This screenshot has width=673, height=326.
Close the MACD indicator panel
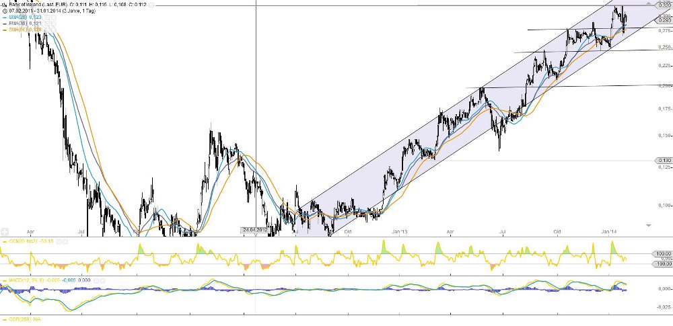pyautogui.click(x=102, y=280)
